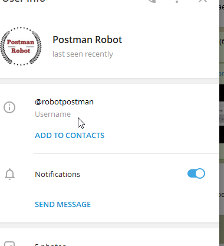This screenshot has height=246, width=224.
Task: Start a voice call with Postman Robot
Action: pyautogui.click(x=151, y=1)
